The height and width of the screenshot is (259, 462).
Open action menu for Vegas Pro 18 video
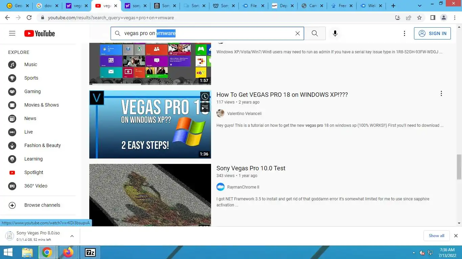pyautogui.click(x=441, y=93)
